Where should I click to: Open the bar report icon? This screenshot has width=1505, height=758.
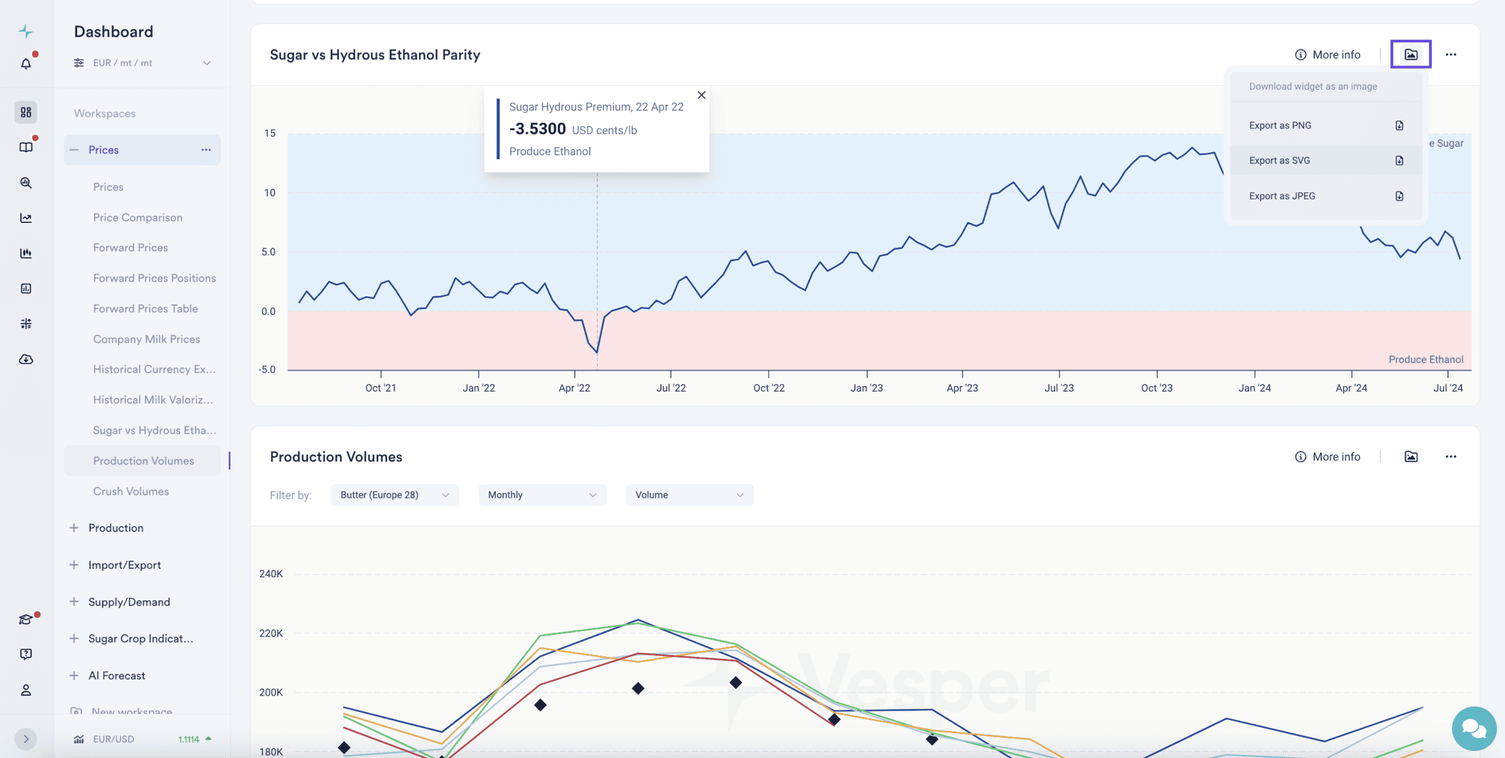coord(26,289)
